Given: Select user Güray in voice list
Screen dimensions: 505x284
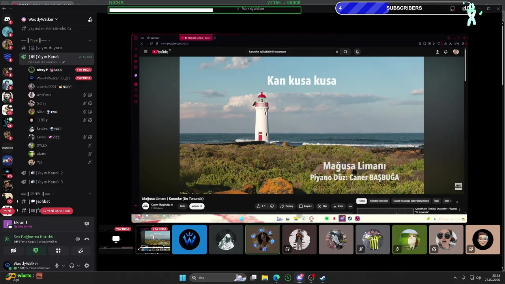Looking at the screenshot, I should click(41, 103).
